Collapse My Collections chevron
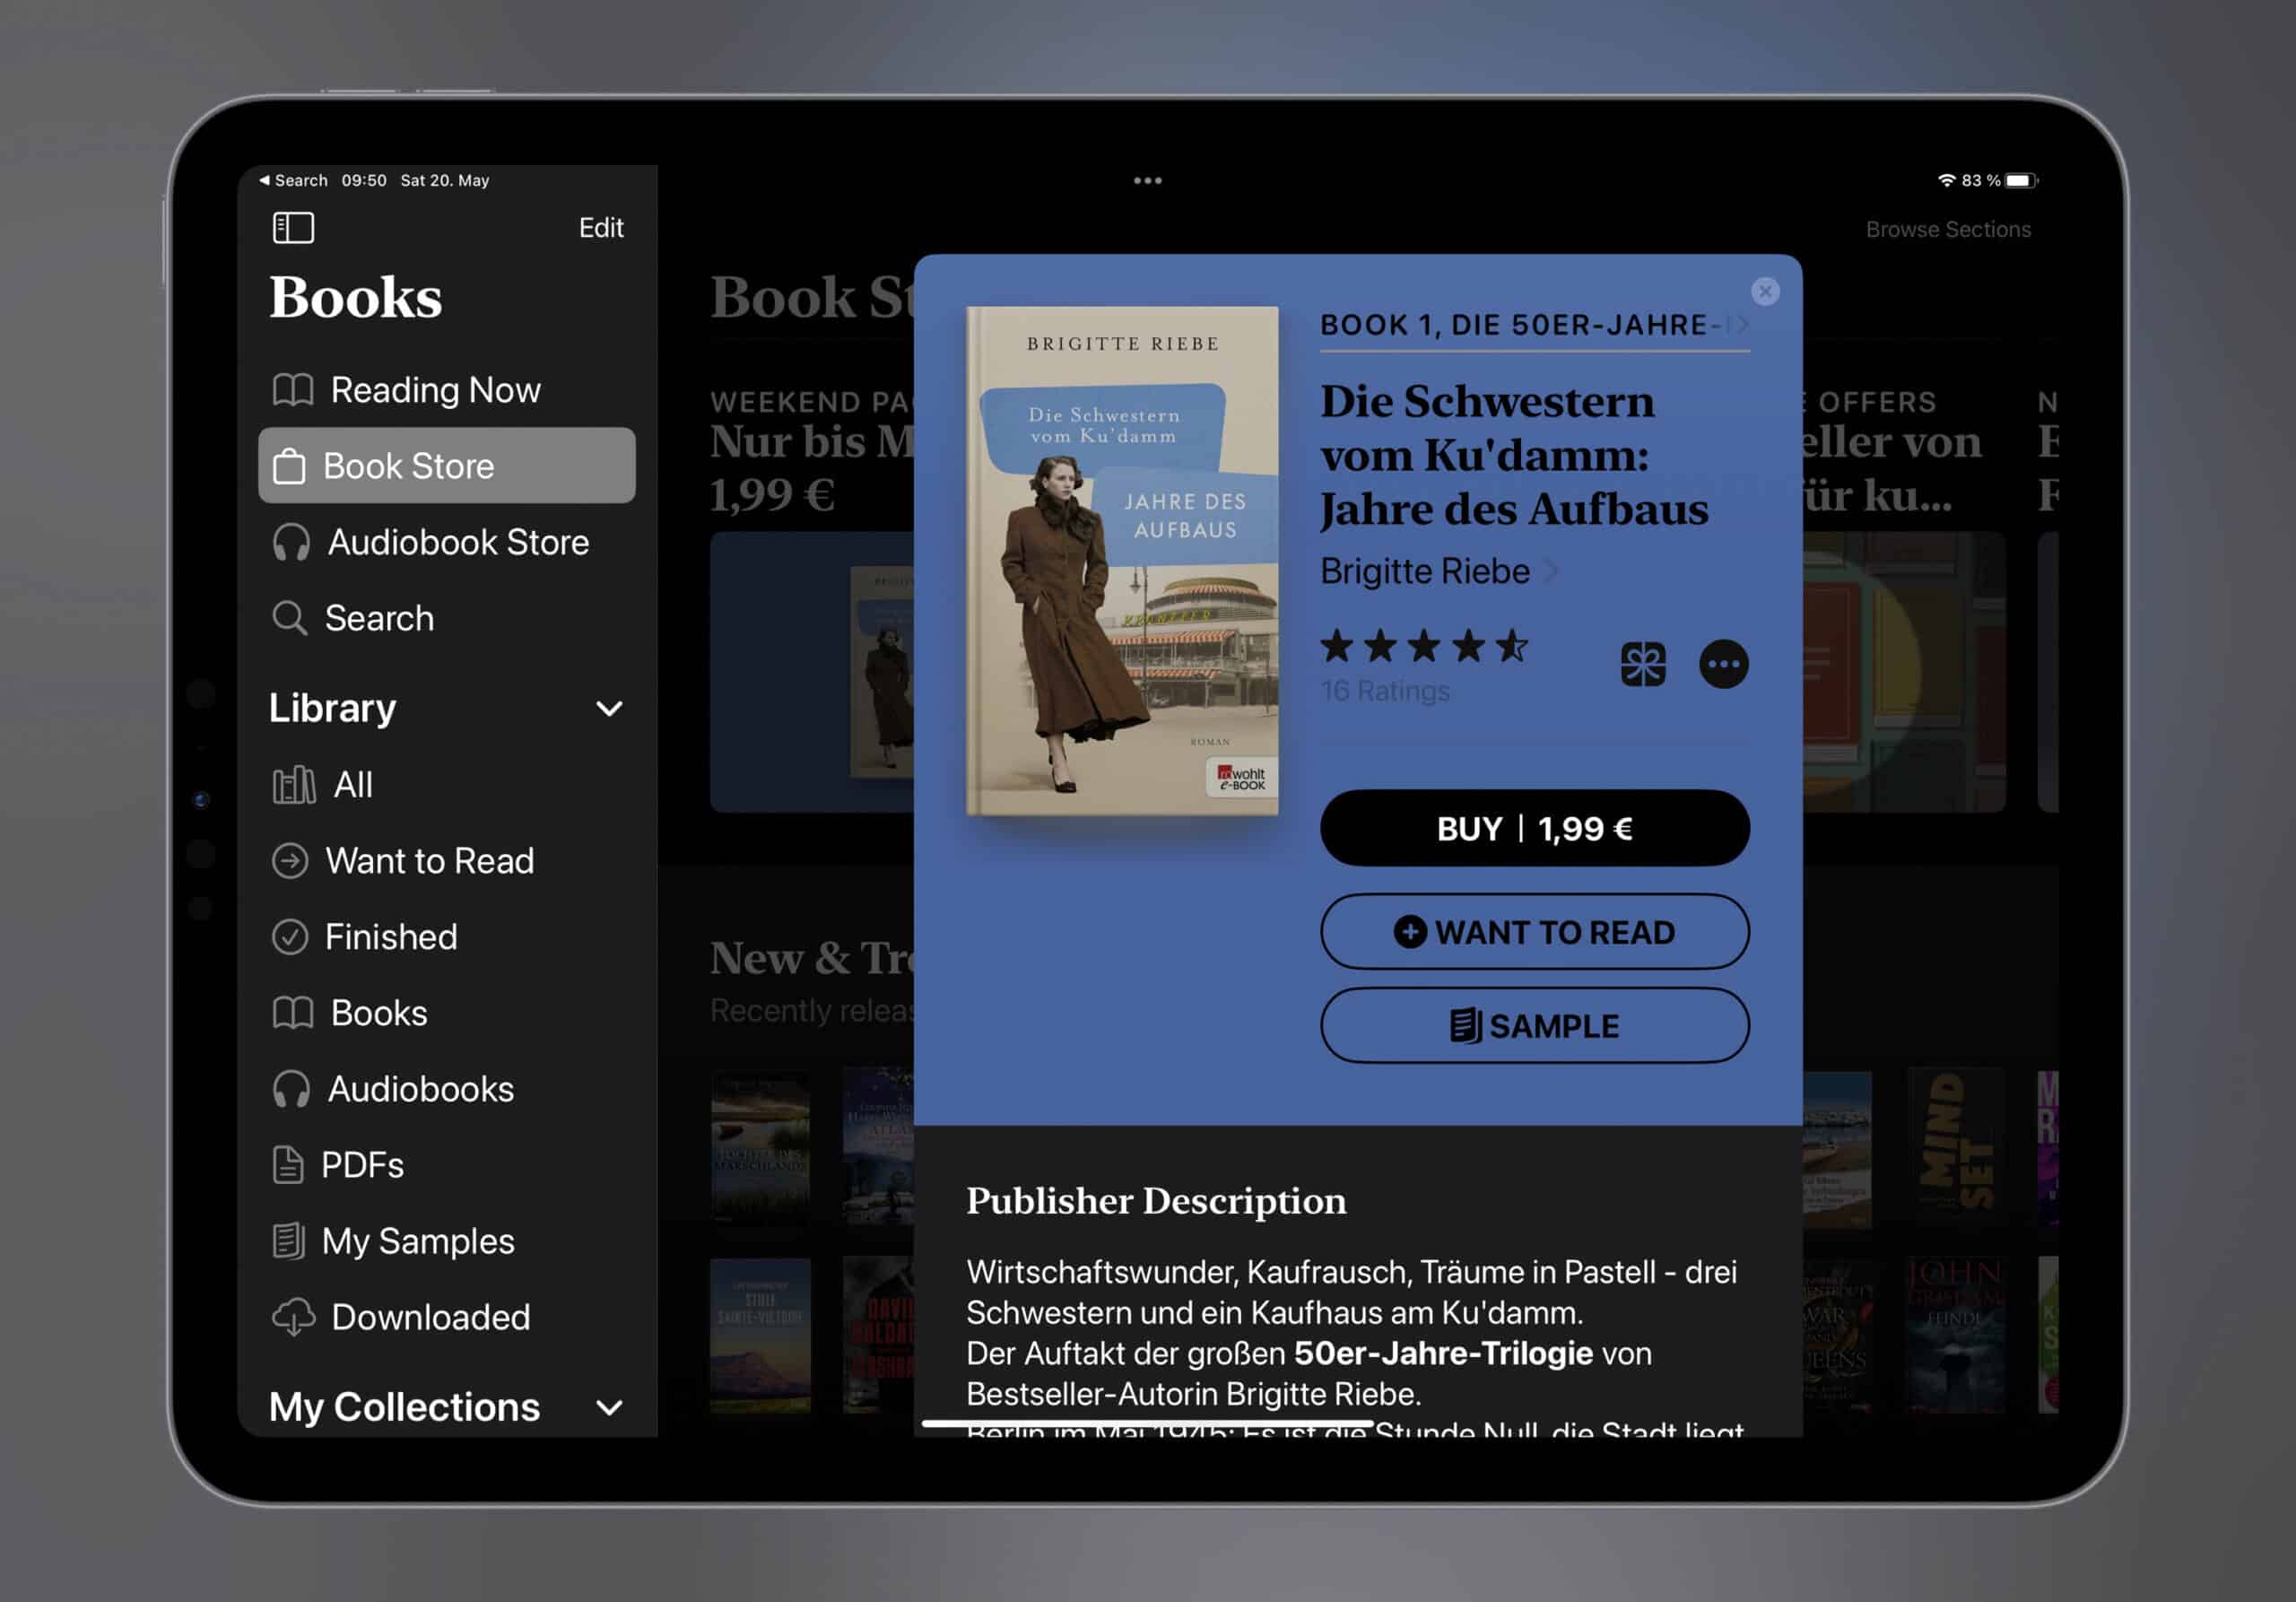2296x1602 pixels. 609,1408
